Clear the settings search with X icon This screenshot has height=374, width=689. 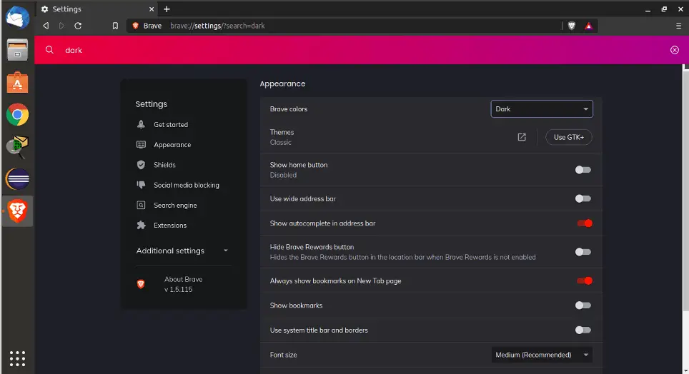click(x=675, y=50)
